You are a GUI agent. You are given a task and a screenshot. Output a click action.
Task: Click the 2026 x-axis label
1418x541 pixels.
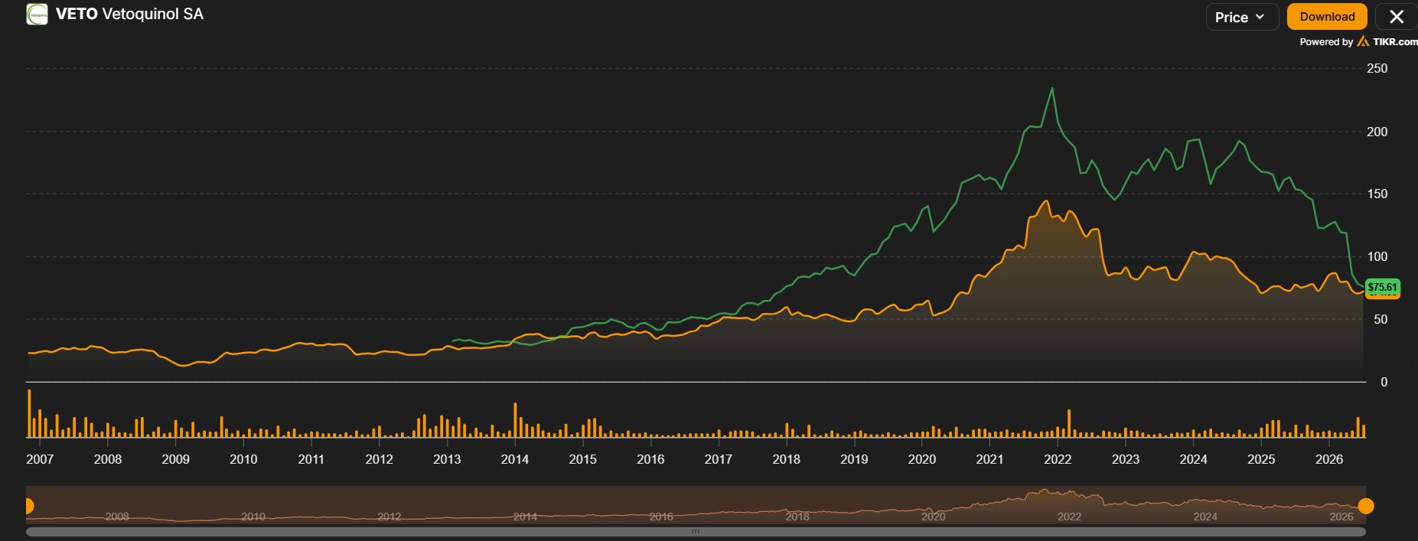[1329, 459]
